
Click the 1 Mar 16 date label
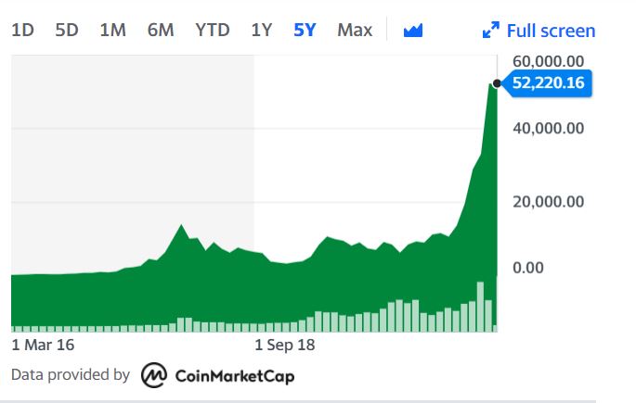pos(43,345)
